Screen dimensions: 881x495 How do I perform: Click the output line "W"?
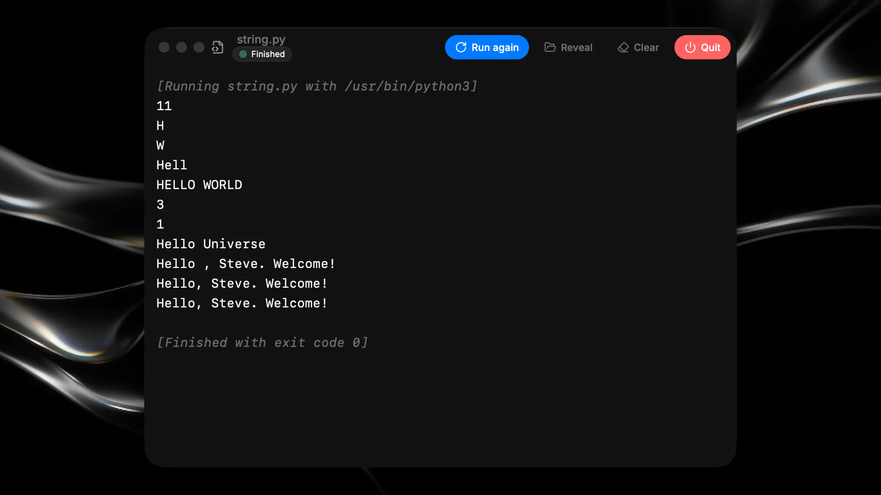161,145
